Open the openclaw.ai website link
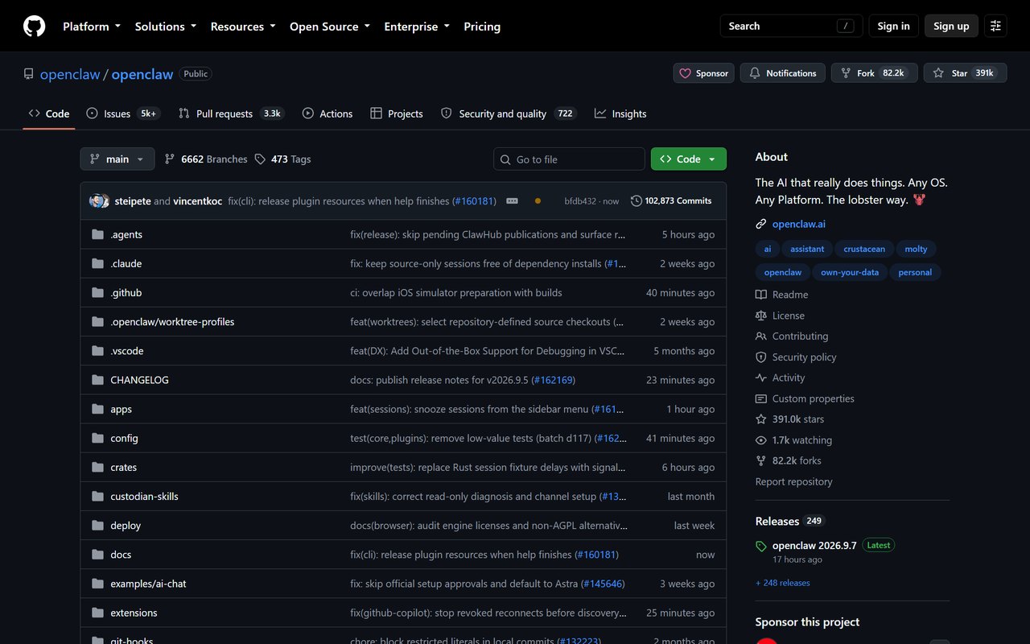Viewport: 1030px width, 644px height. (x=798, y=224)
